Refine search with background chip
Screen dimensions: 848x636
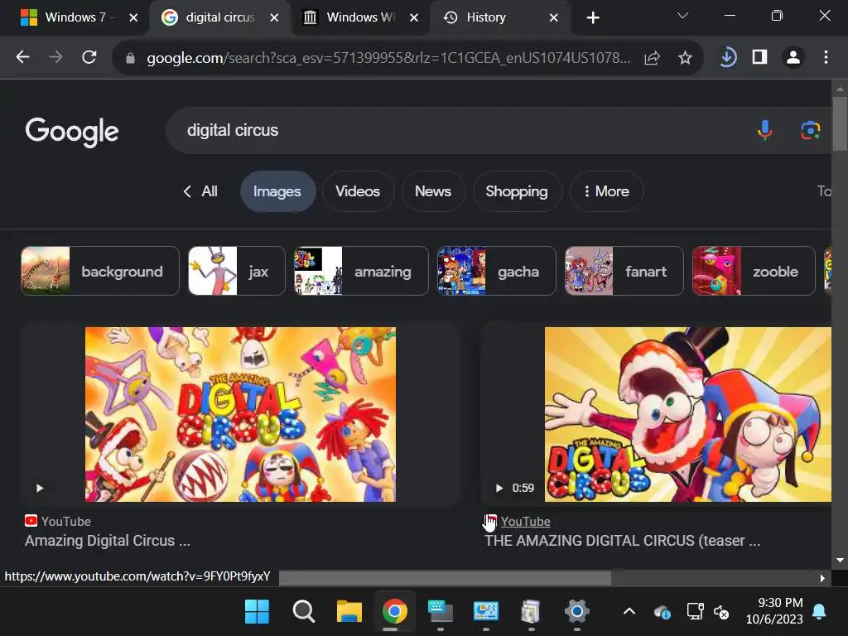(100, 271)
